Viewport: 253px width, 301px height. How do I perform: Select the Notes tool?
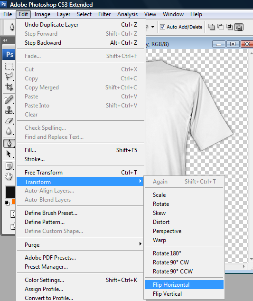[9, 166]
